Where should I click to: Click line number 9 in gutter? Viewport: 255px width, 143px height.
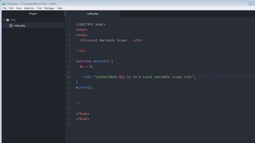70,61
